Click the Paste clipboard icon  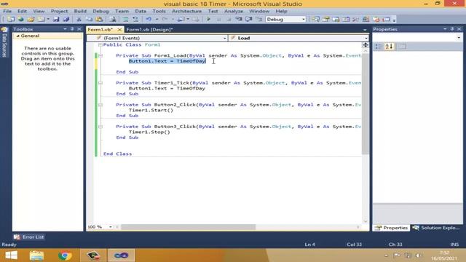click(x=99, y=20)
